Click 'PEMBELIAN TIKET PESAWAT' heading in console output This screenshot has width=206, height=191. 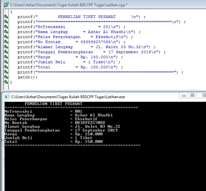coord(53,104)
